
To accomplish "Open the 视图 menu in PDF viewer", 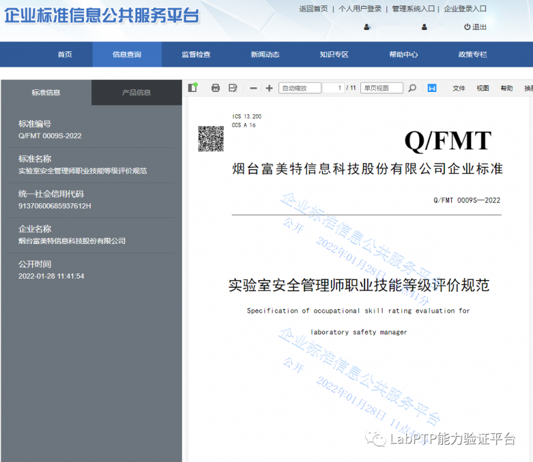I will [x=483, y=88].
